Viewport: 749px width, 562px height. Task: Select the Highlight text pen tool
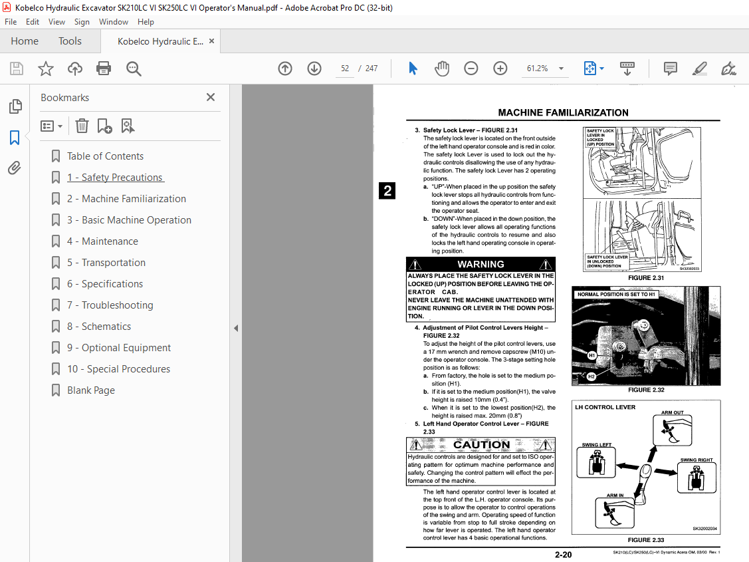[x=700, y=69]
